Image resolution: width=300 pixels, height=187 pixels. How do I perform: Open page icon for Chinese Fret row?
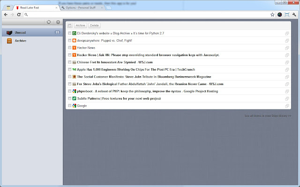pyautogui.click(x=287, y=62)
